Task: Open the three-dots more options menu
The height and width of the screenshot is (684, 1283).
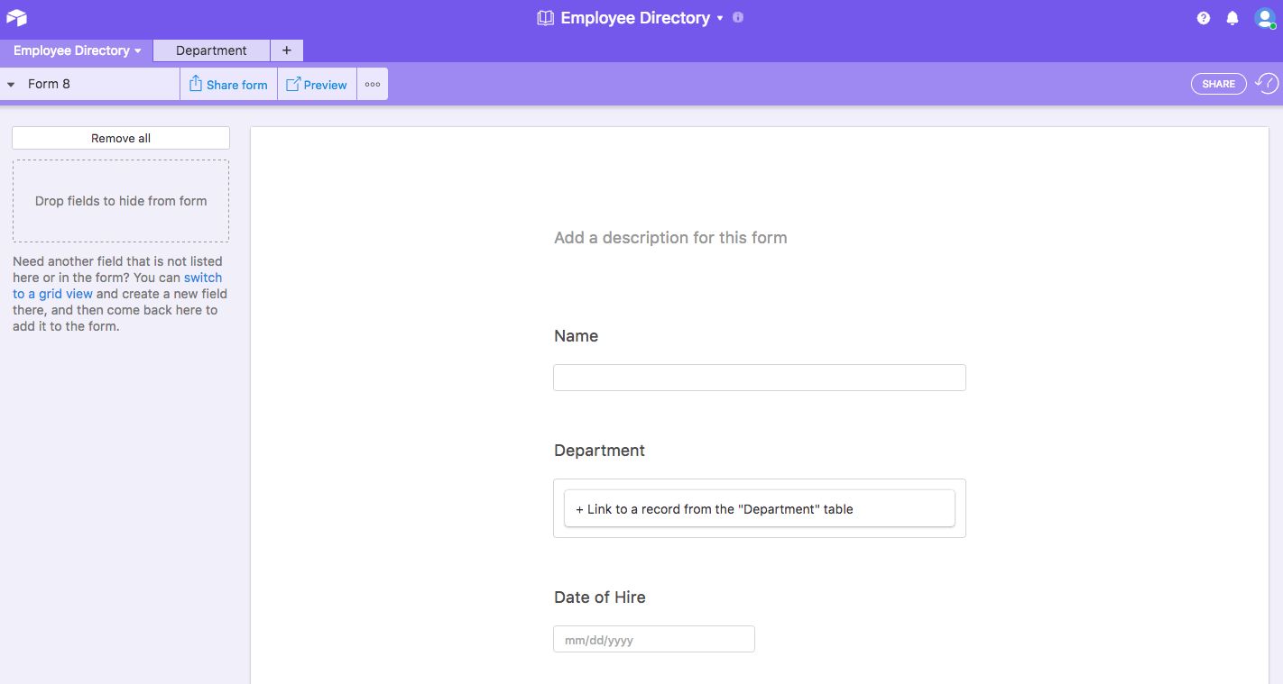Action: click(x=373, y=85)
